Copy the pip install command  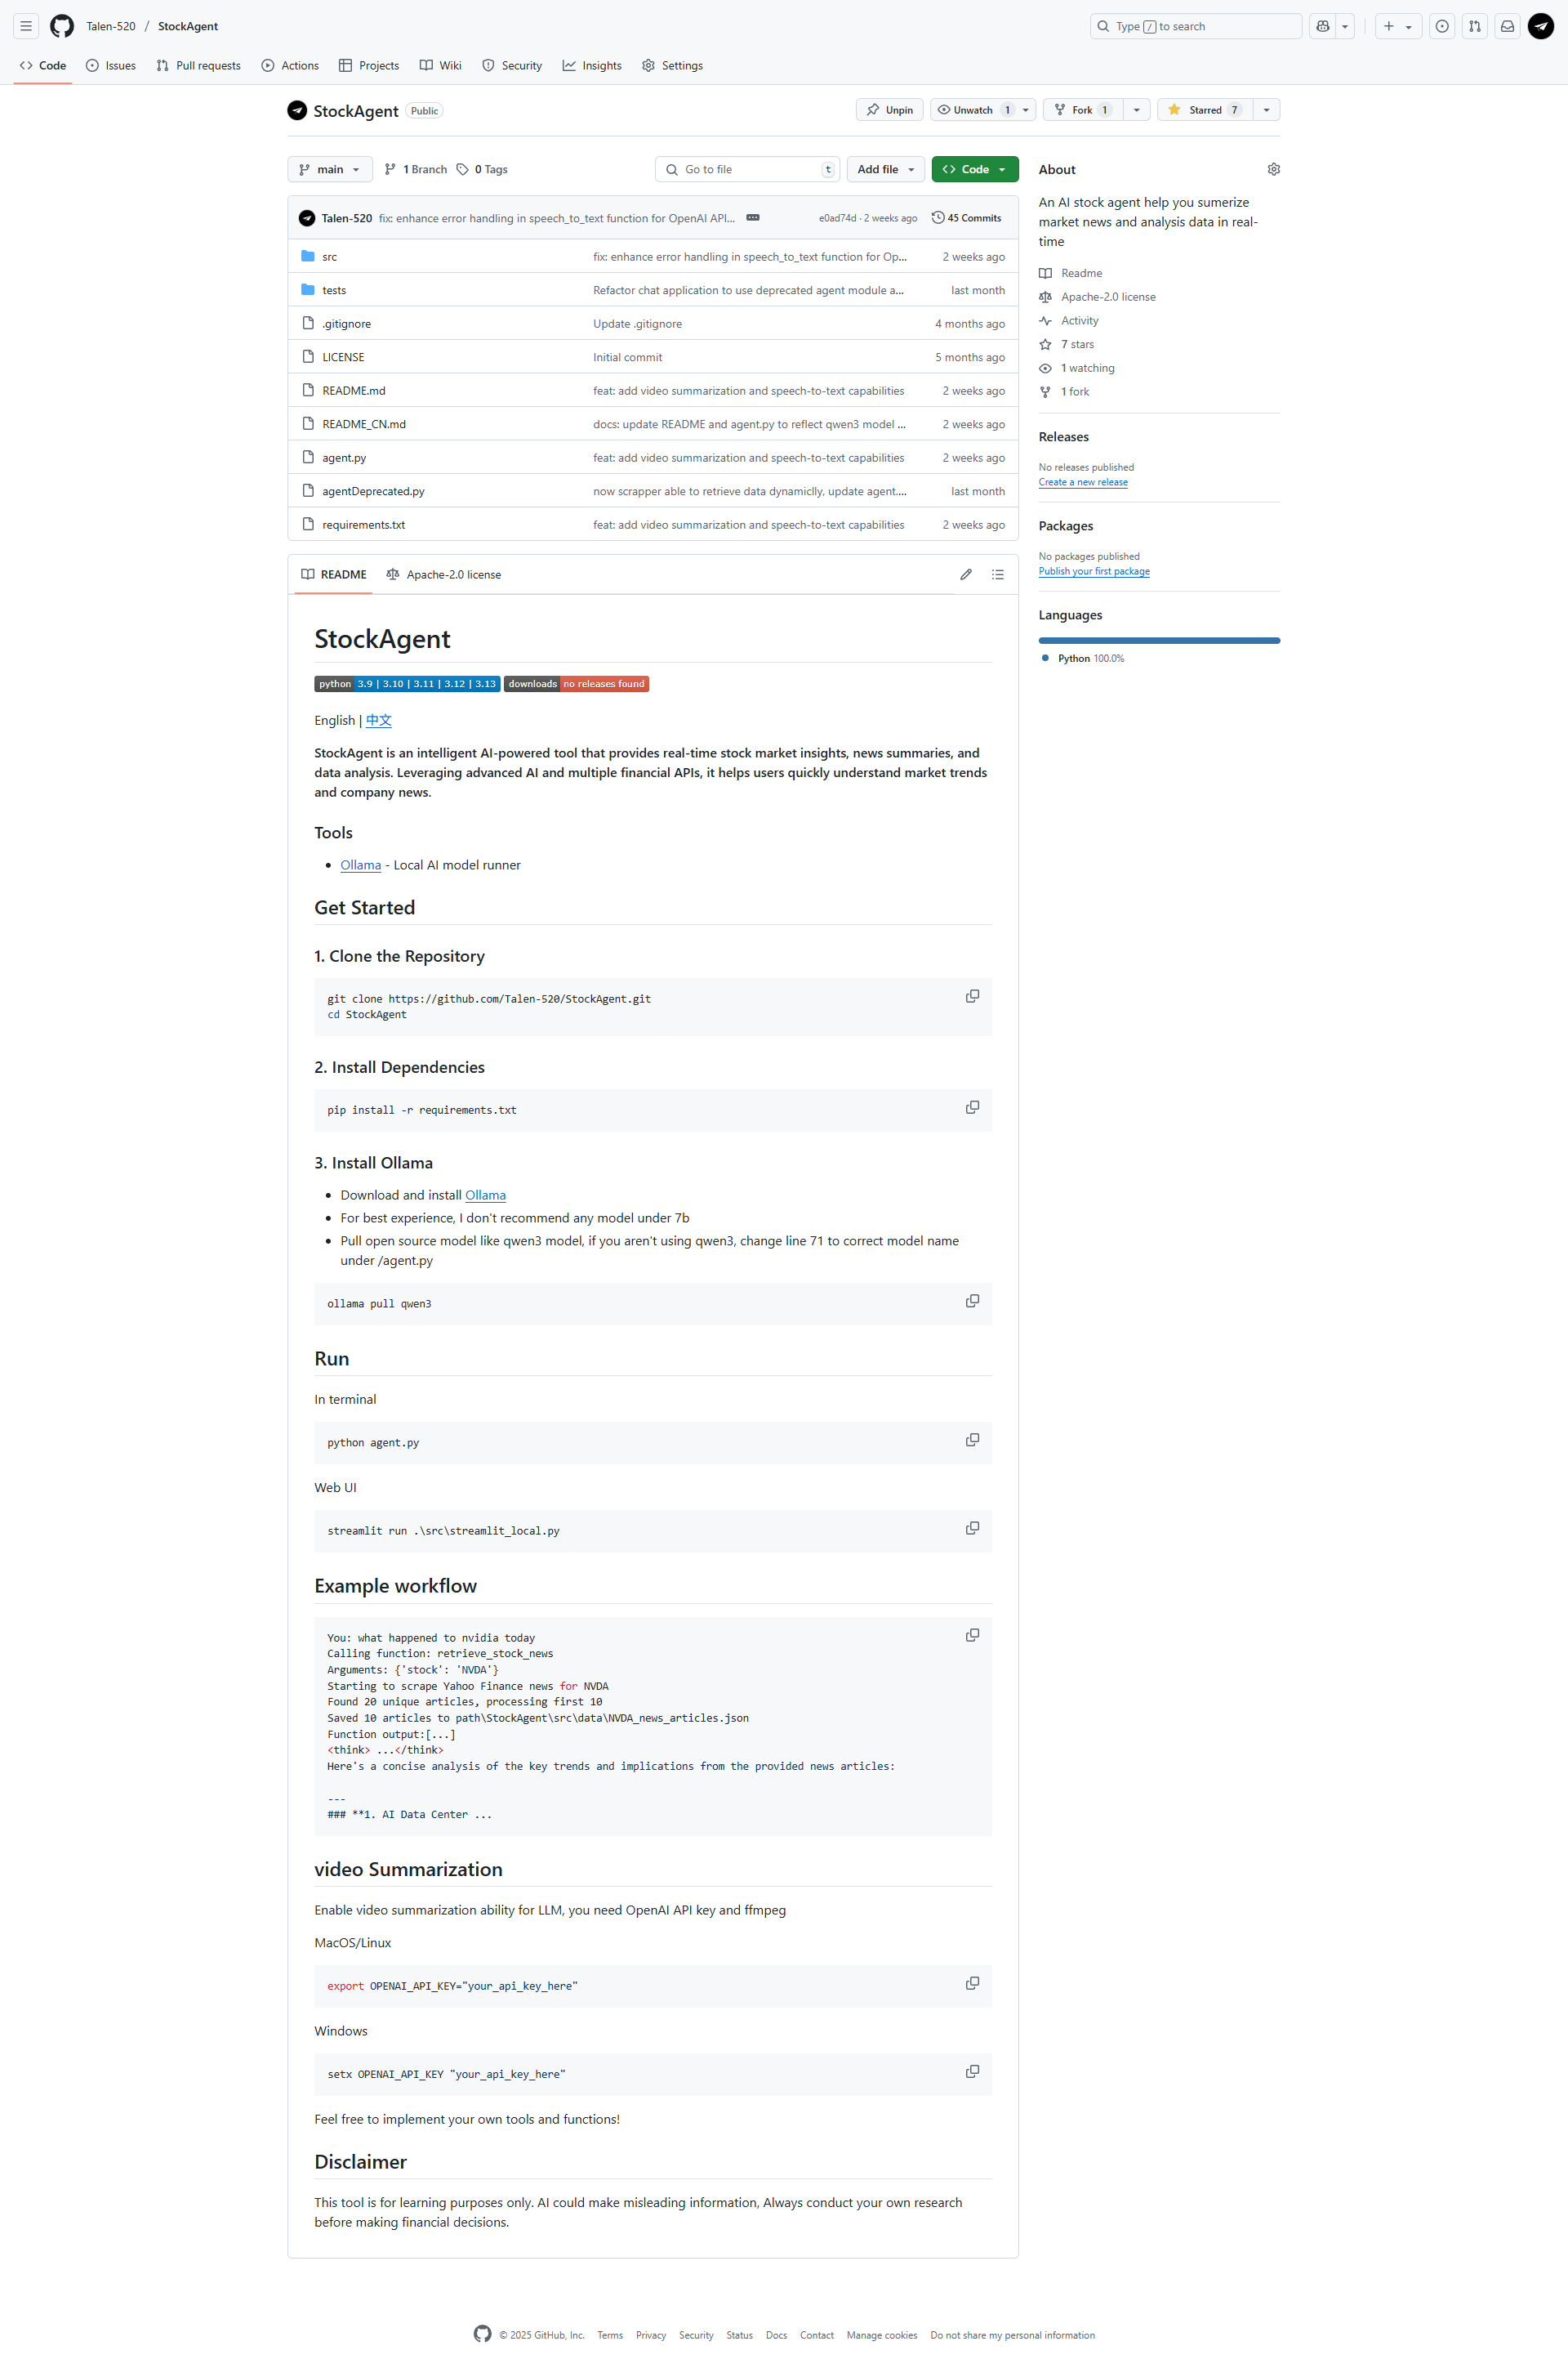tap(972, 1107)
